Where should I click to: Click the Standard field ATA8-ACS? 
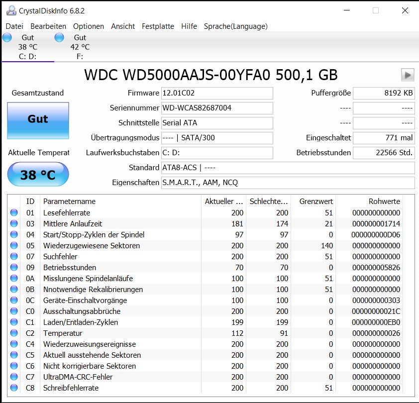tap(288, 168)
